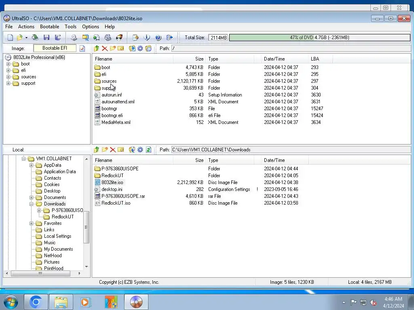Expand the boot folder in image tree
Image resolution: width=414 pixels, height=310 pixels.
(8, 64)
